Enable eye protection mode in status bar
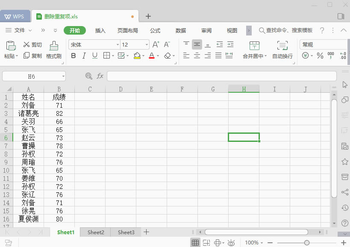 coord(231,243)
